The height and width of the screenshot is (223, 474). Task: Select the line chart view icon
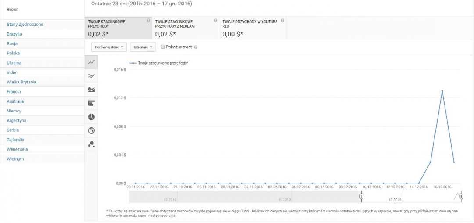(91, 62)
